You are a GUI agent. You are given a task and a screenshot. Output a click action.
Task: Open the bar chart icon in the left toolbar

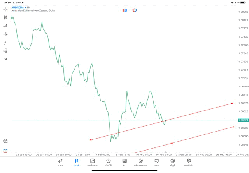(x=5, y=26)
